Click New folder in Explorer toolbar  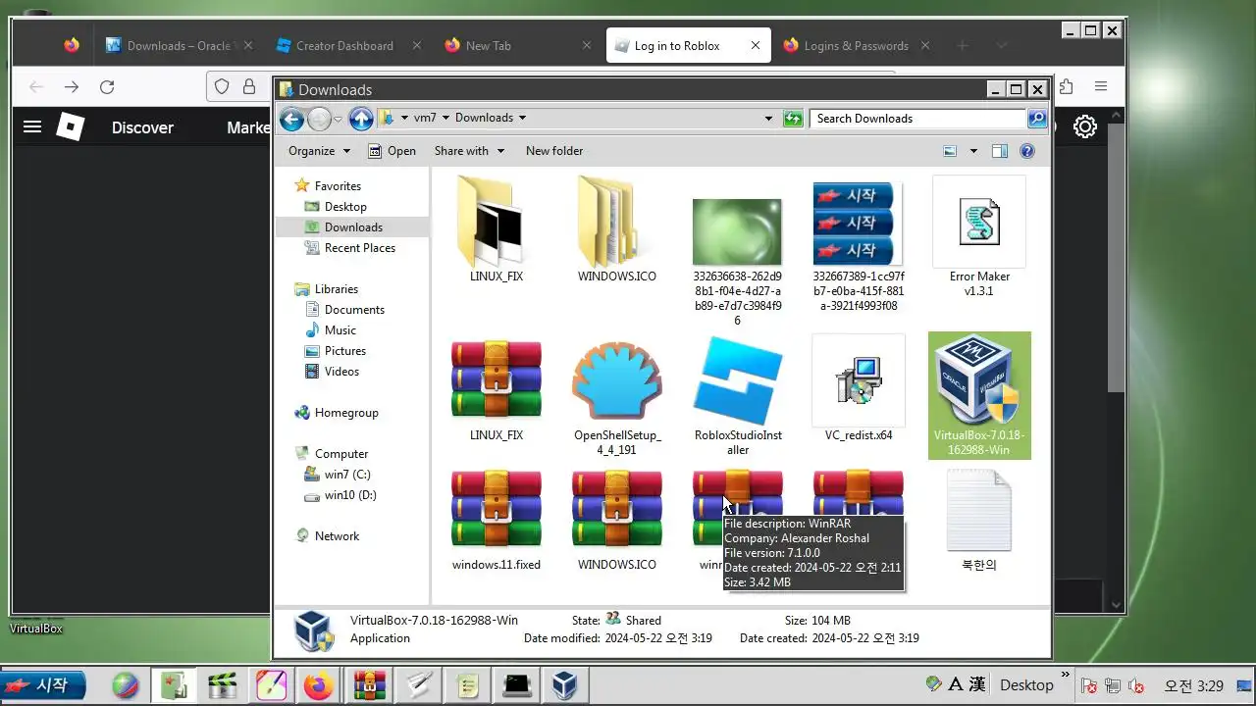(x=554, y=151)
